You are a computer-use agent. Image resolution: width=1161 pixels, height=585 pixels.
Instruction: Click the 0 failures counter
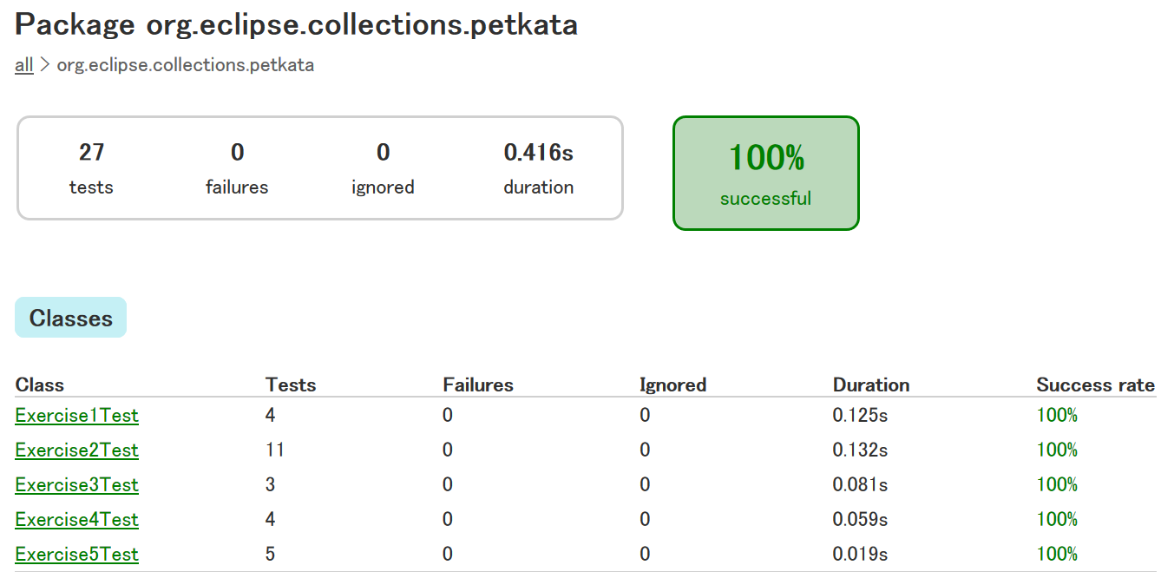pos(237,168)
